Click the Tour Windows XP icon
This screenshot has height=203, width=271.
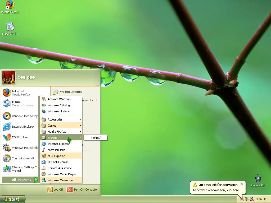[x=7, y=158]
